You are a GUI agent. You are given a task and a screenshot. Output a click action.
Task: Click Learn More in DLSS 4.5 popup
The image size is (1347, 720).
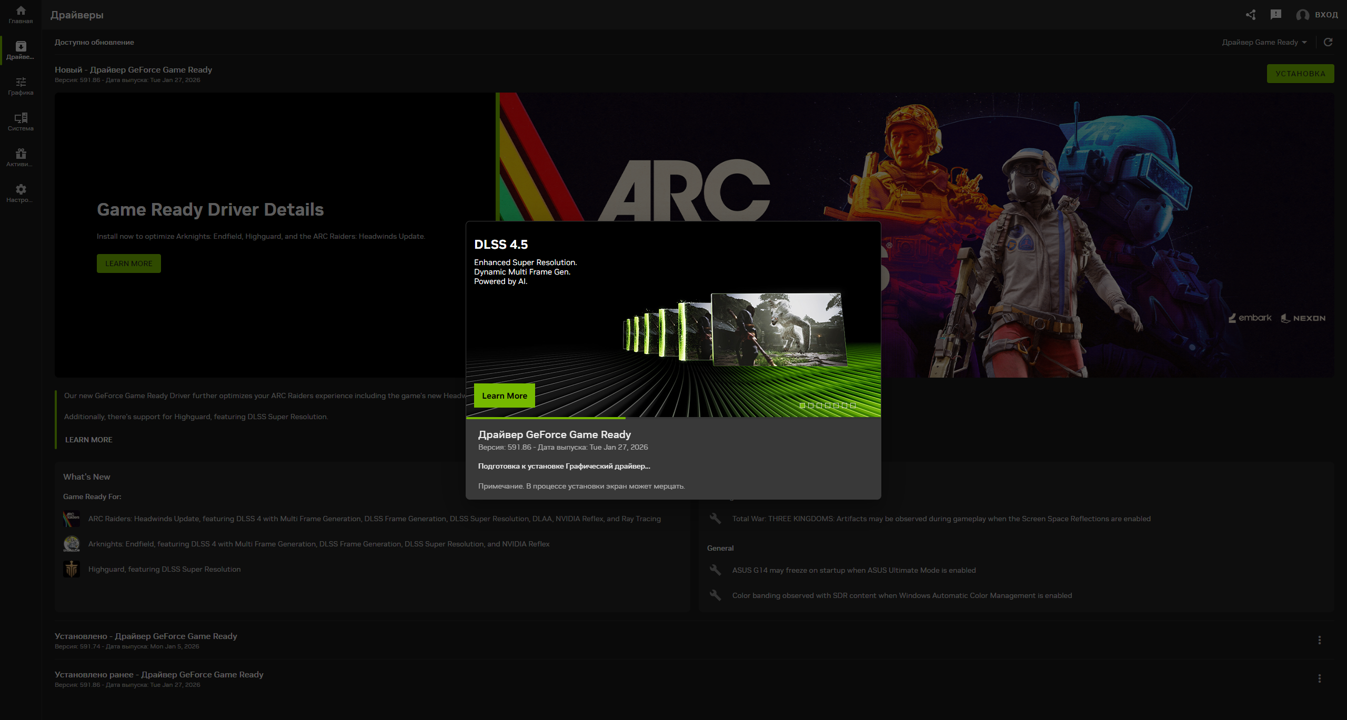coord(504,396)
